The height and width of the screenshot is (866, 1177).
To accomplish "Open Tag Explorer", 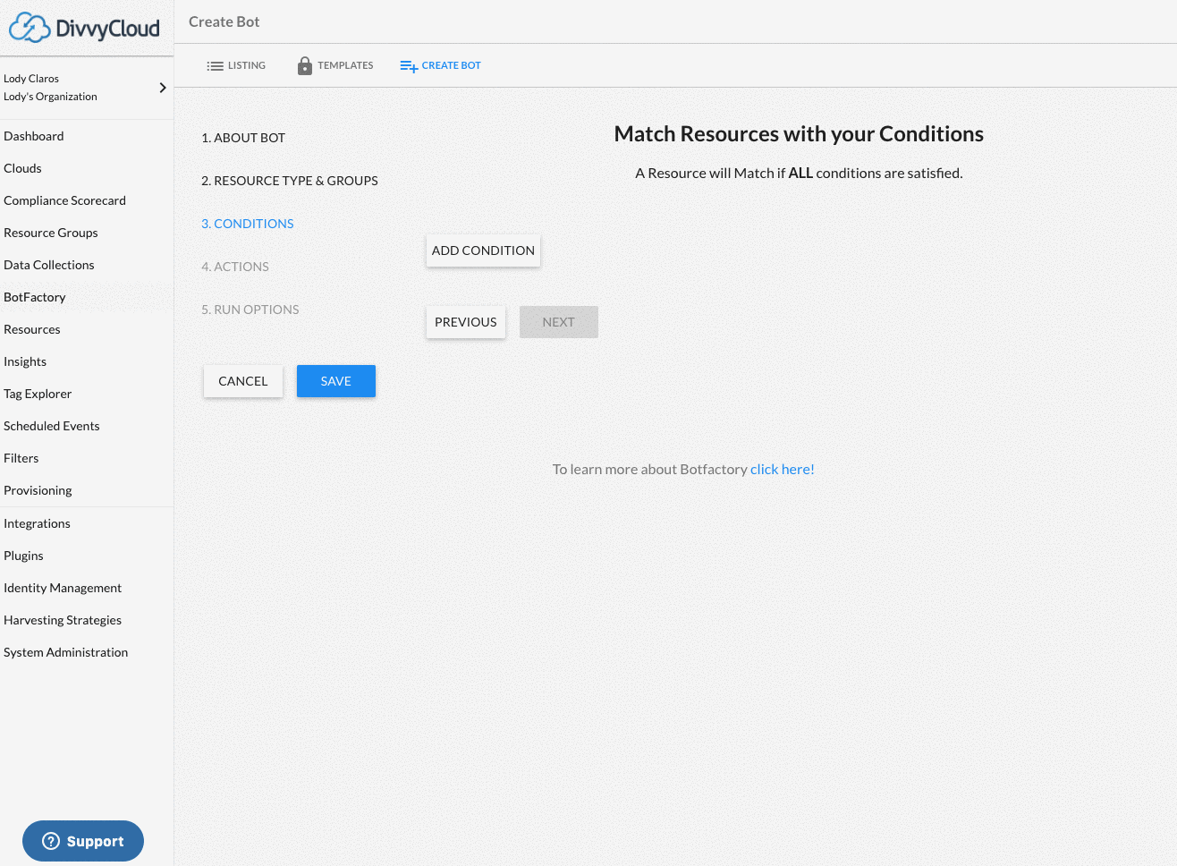I will click(38, 394).
